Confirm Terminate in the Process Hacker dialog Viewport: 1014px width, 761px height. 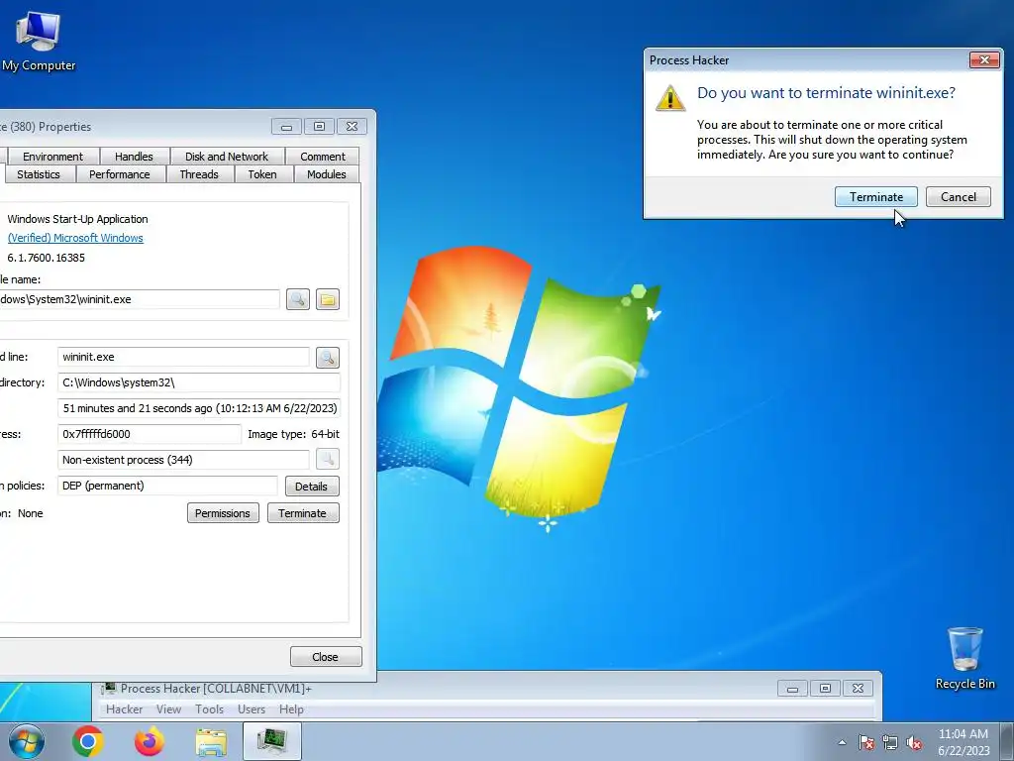(875, 197)
